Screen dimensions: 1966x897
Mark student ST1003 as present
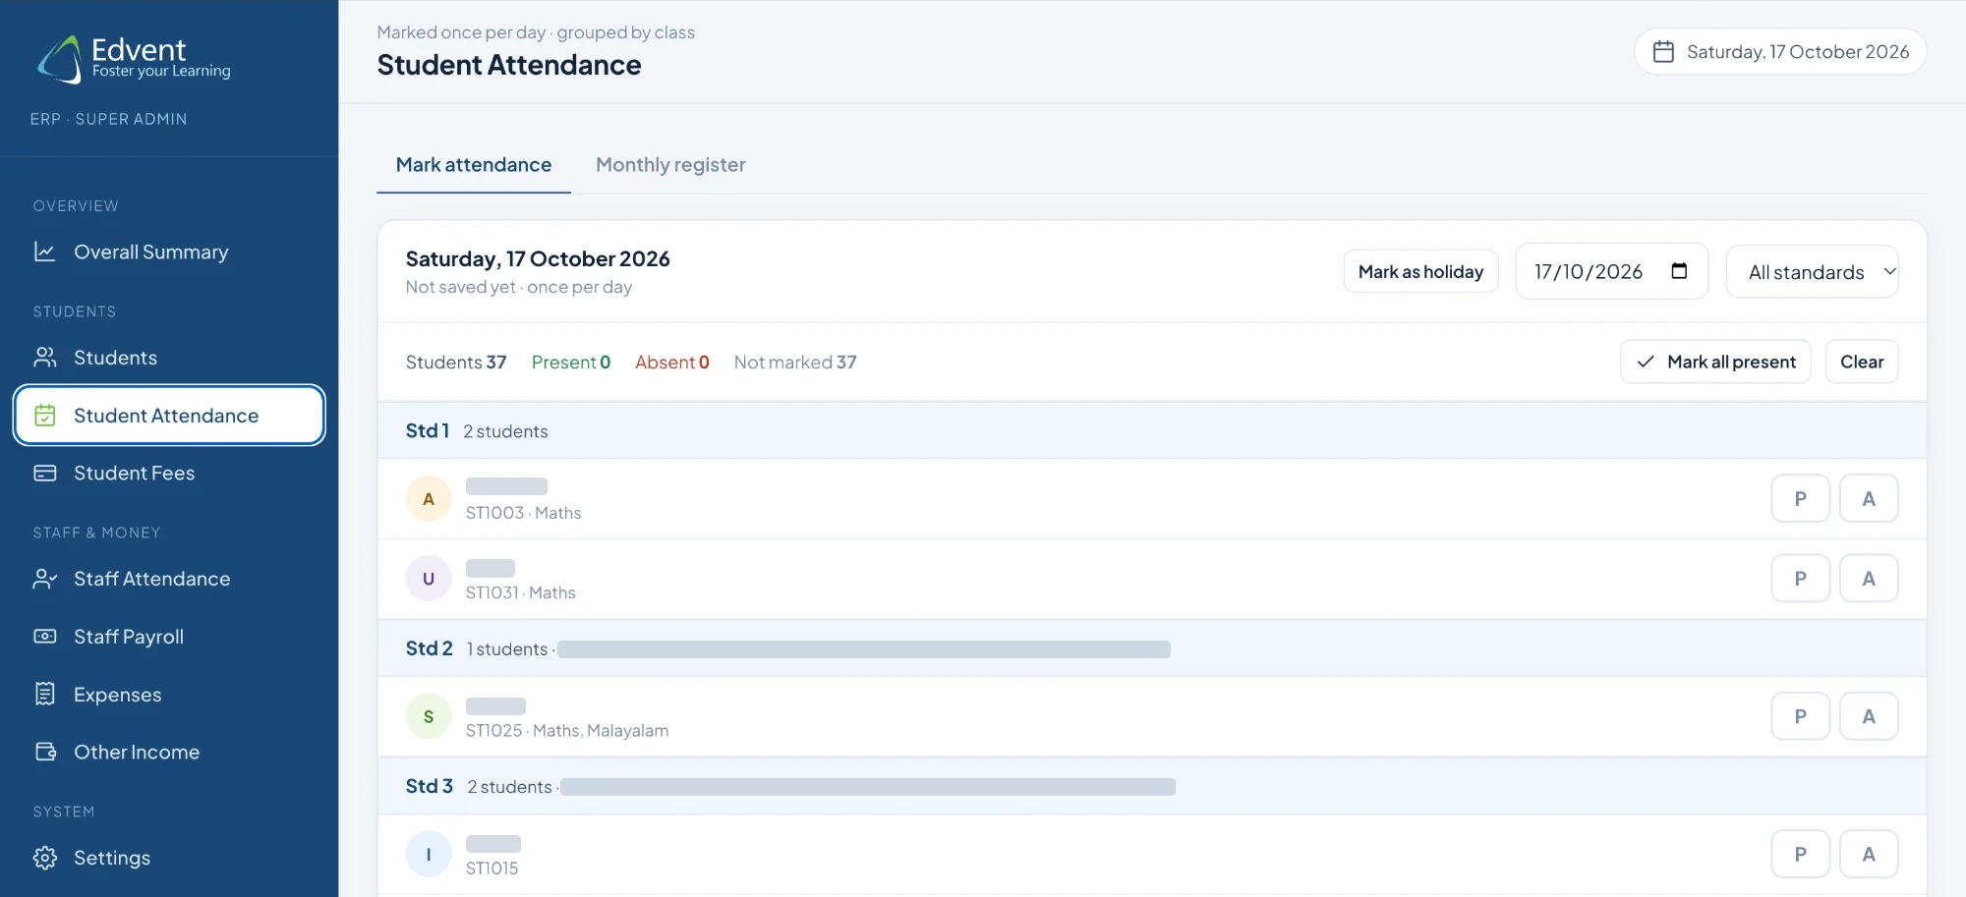point(1800,499)
